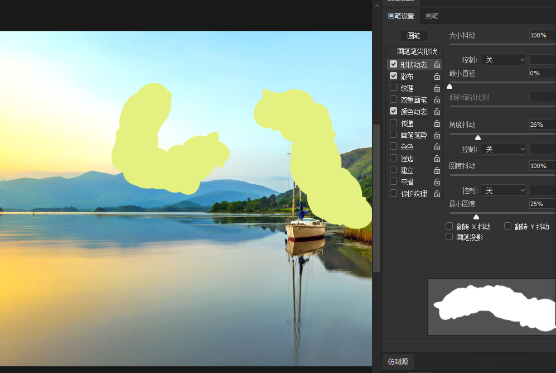Uncheck the 颜色动态 checkbox
556x373 pixels.
point(393,111)
